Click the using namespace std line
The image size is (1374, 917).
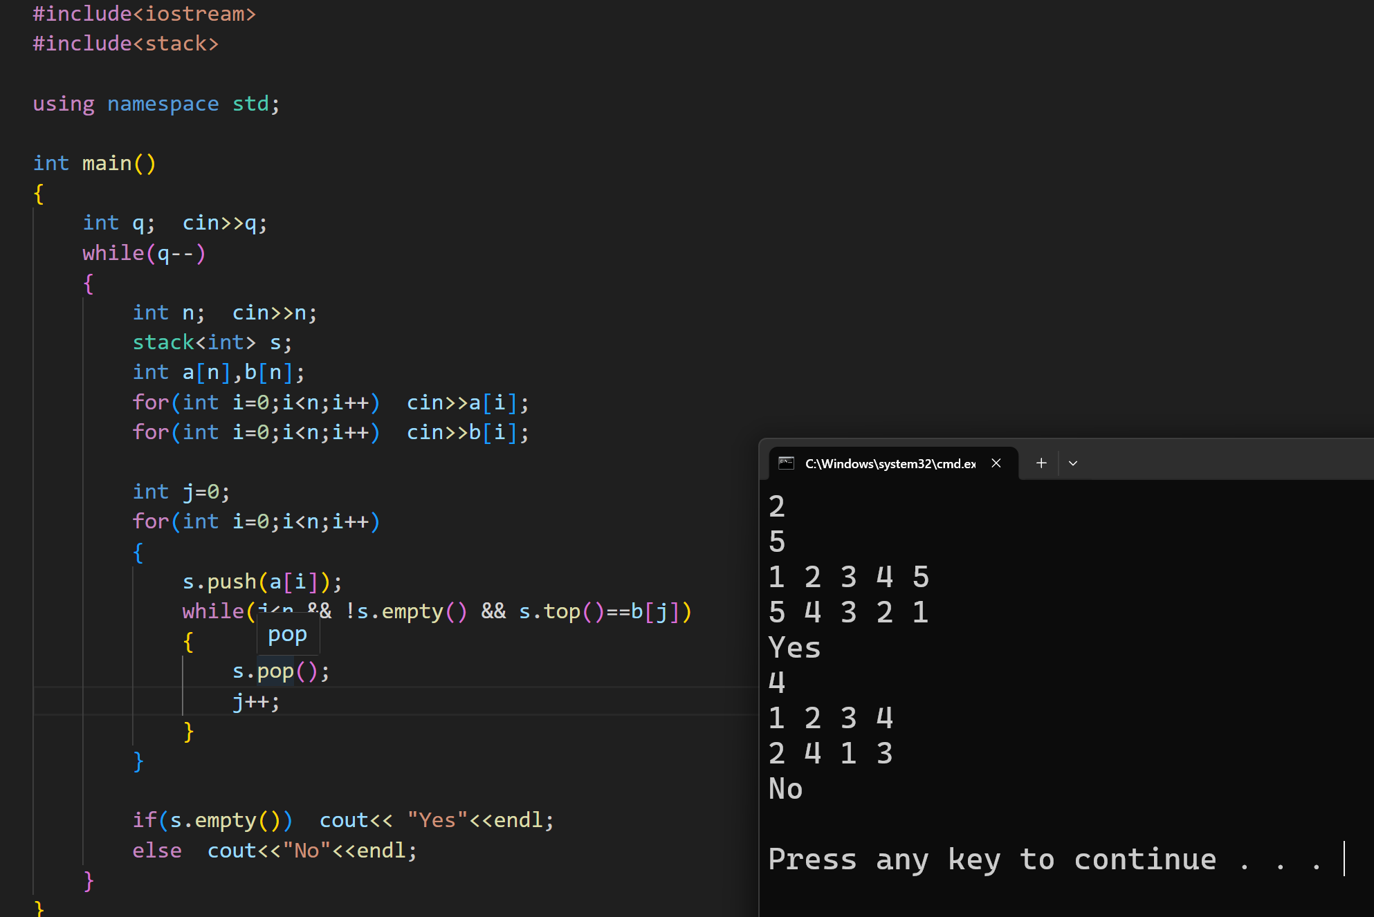(156, 104)
